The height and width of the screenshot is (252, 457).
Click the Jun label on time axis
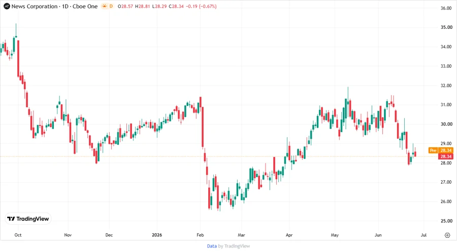click(x=378, y=235)
